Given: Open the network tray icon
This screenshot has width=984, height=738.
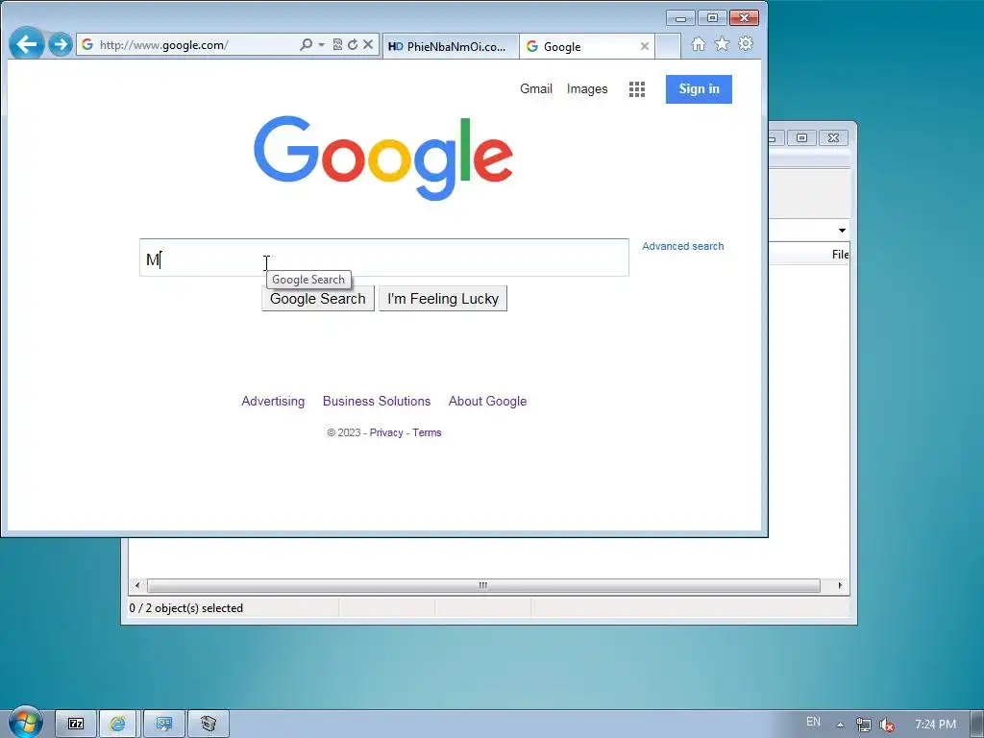Looking at the screenshot, I should click(x=864, y=725).
